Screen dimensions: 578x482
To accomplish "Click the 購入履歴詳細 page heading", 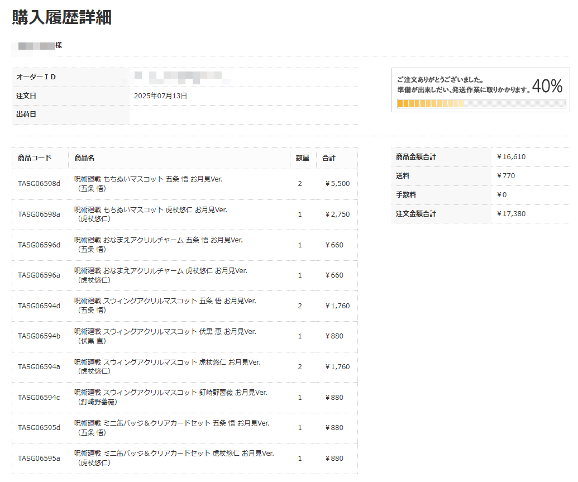I will (x=61, y=17).
